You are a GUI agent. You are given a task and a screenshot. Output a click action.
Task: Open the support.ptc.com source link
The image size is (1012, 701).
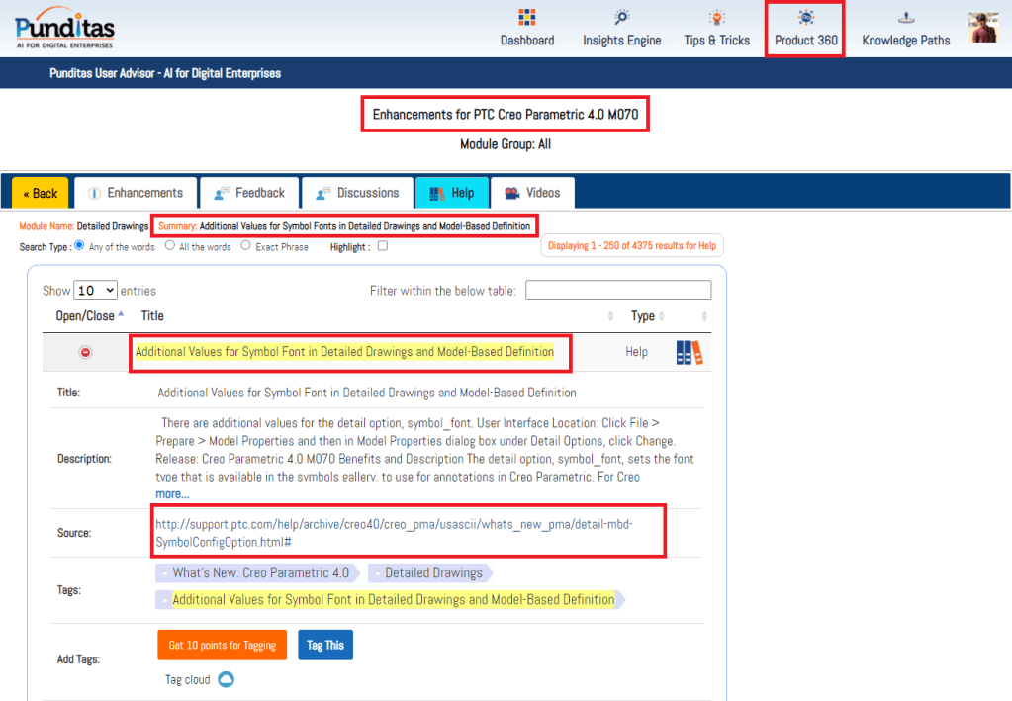394,532
